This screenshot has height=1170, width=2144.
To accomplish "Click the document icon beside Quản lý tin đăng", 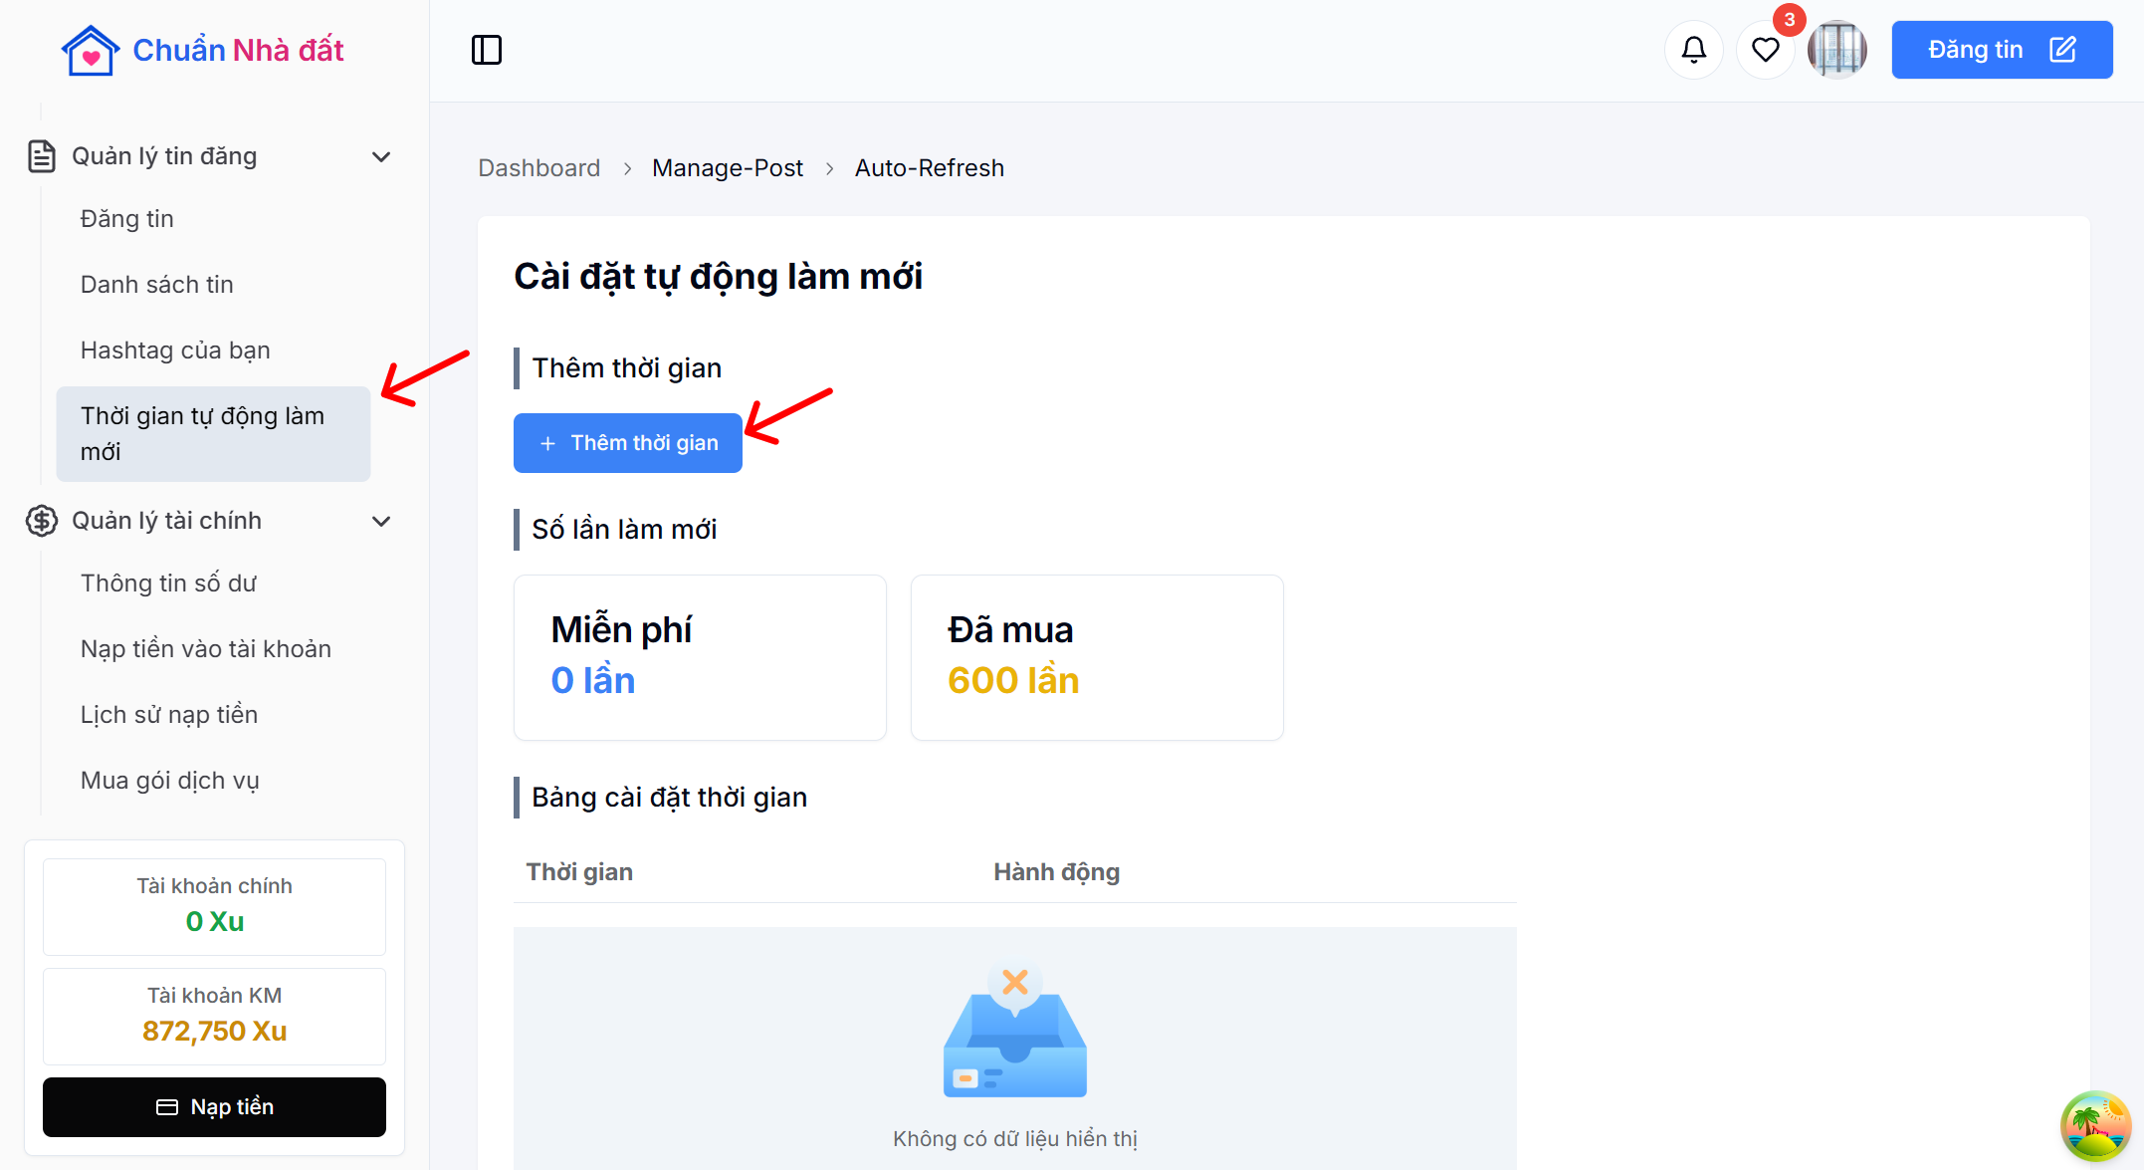I will [x=42, y=156].
